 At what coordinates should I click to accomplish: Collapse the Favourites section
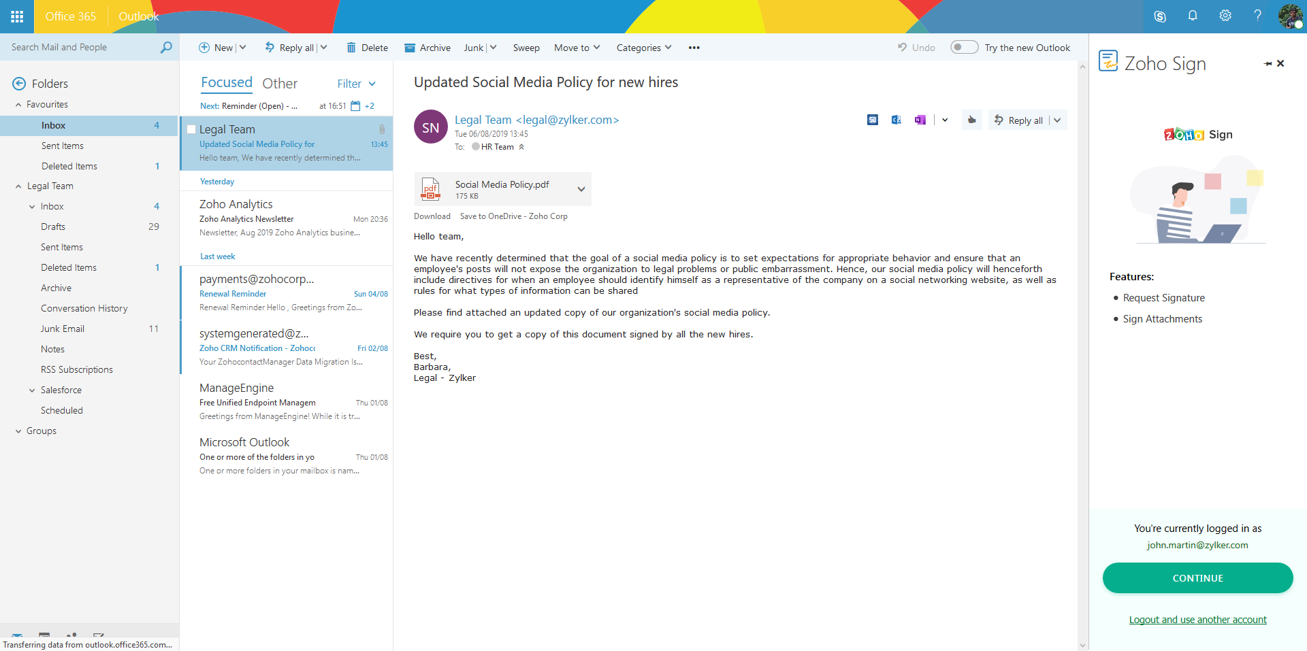18,105
